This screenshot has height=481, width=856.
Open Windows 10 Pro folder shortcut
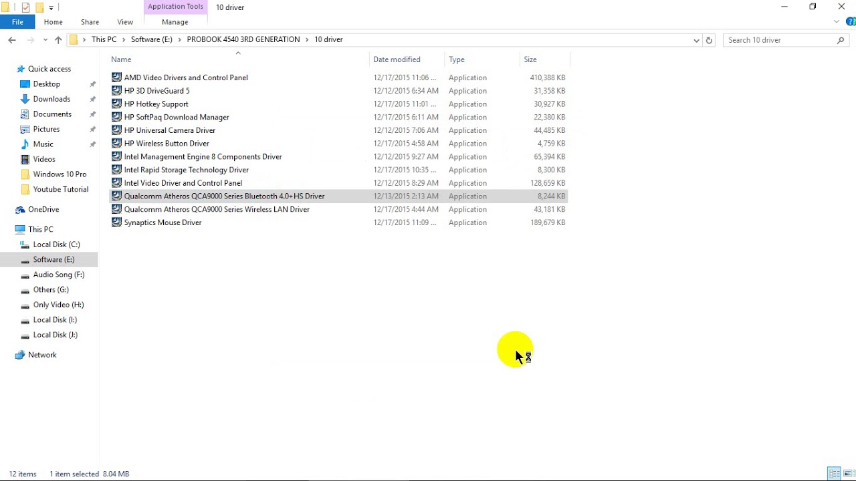pyautogui.click(x=60, y=174)
